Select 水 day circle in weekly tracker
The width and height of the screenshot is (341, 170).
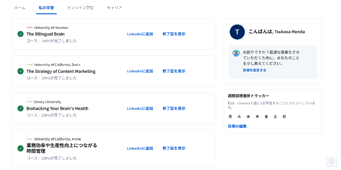coord(248,117)
